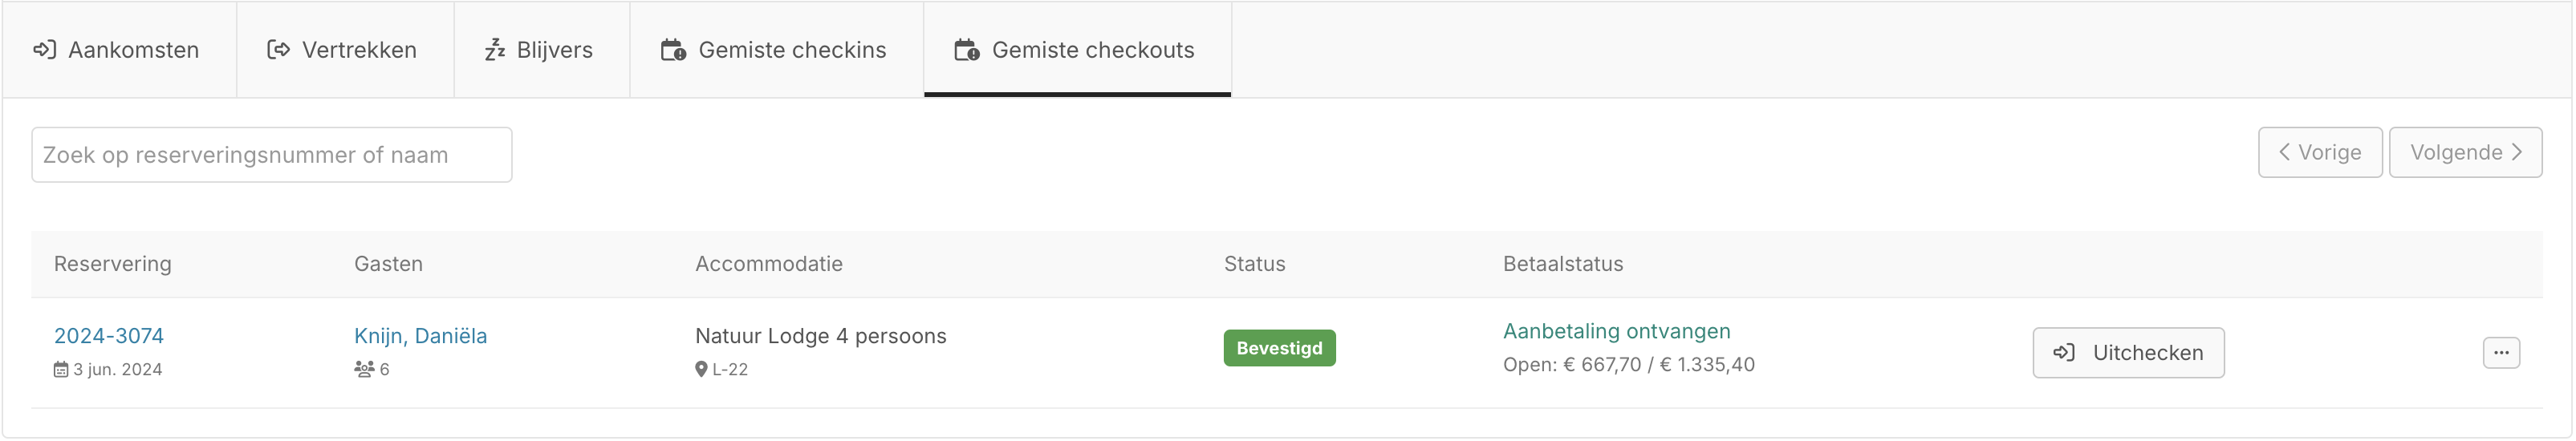Click the green Bevestigd status badge
Viewport: 2576px width, 441px height.
[1279, 348]
